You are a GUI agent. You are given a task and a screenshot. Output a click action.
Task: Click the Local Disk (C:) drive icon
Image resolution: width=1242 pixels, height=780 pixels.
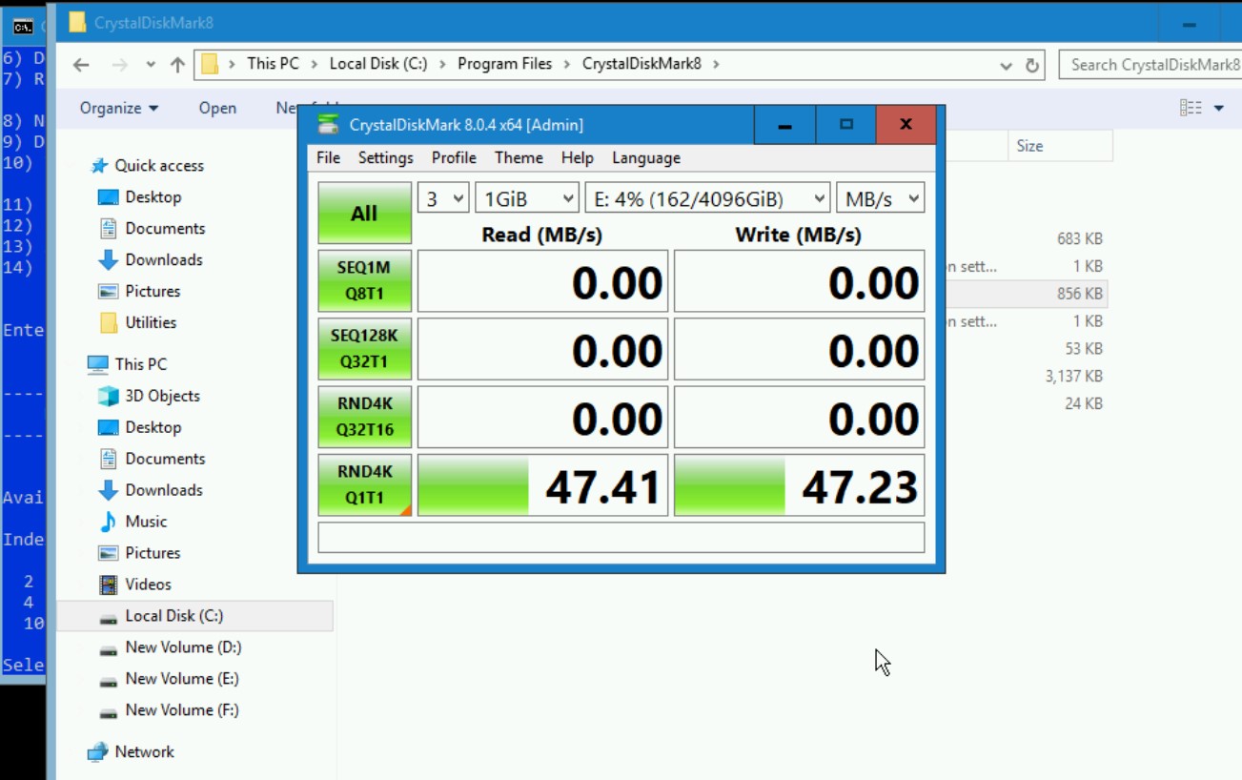(x=109, y=617)
